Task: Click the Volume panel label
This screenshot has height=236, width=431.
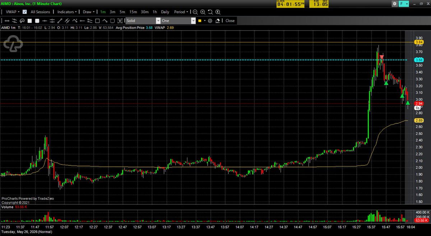Action: pos(7,207)
